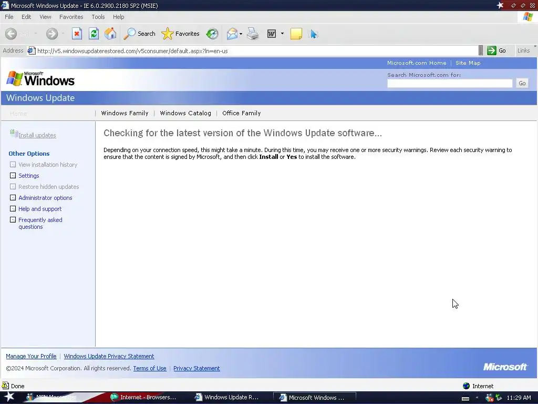This screenshot has width=538, height=404.
Task: Click View installation history box
Action: coord(13,165)
